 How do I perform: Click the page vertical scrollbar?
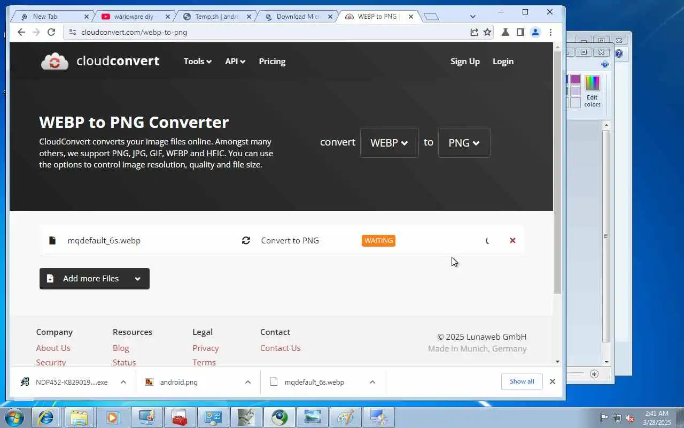(x=557, y=173)
